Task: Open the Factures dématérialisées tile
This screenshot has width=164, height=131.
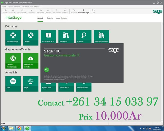Action: [x=13, y=61]
